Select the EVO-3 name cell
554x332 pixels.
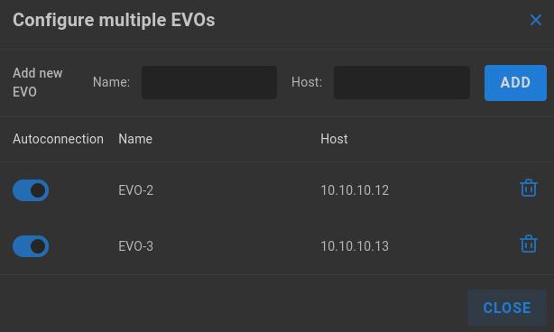tap(135, 246)
